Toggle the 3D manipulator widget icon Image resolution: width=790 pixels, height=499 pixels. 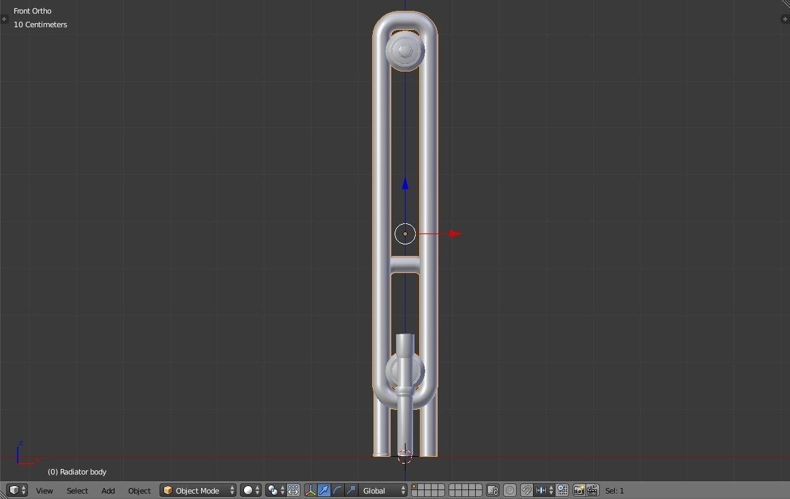pos(310,490)
